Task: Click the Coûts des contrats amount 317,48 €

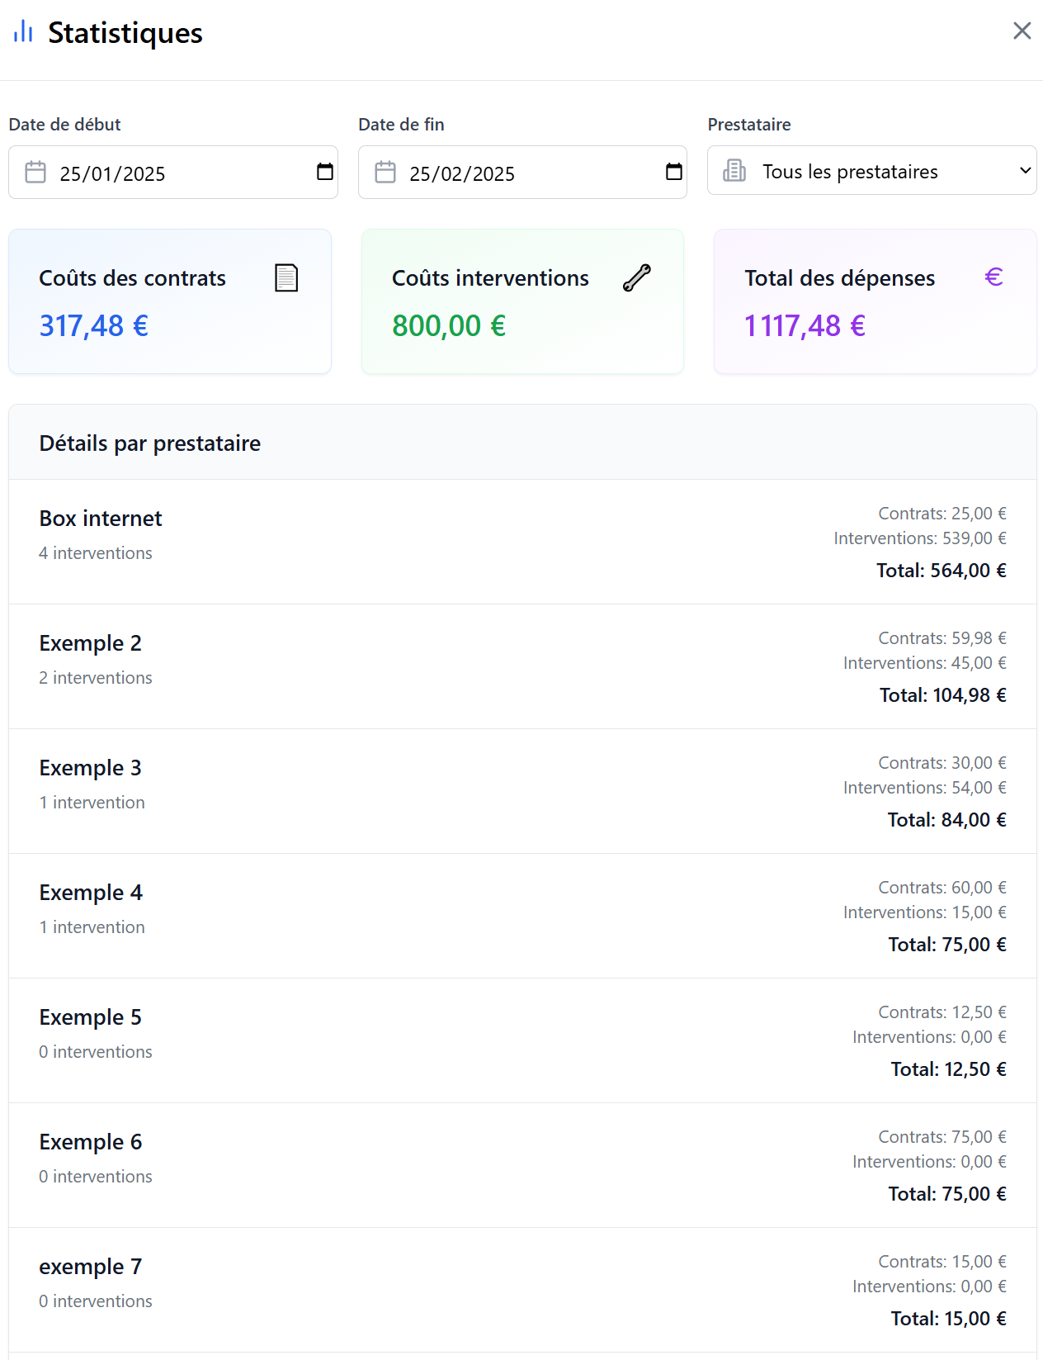Action: click(x=94, y=326)
